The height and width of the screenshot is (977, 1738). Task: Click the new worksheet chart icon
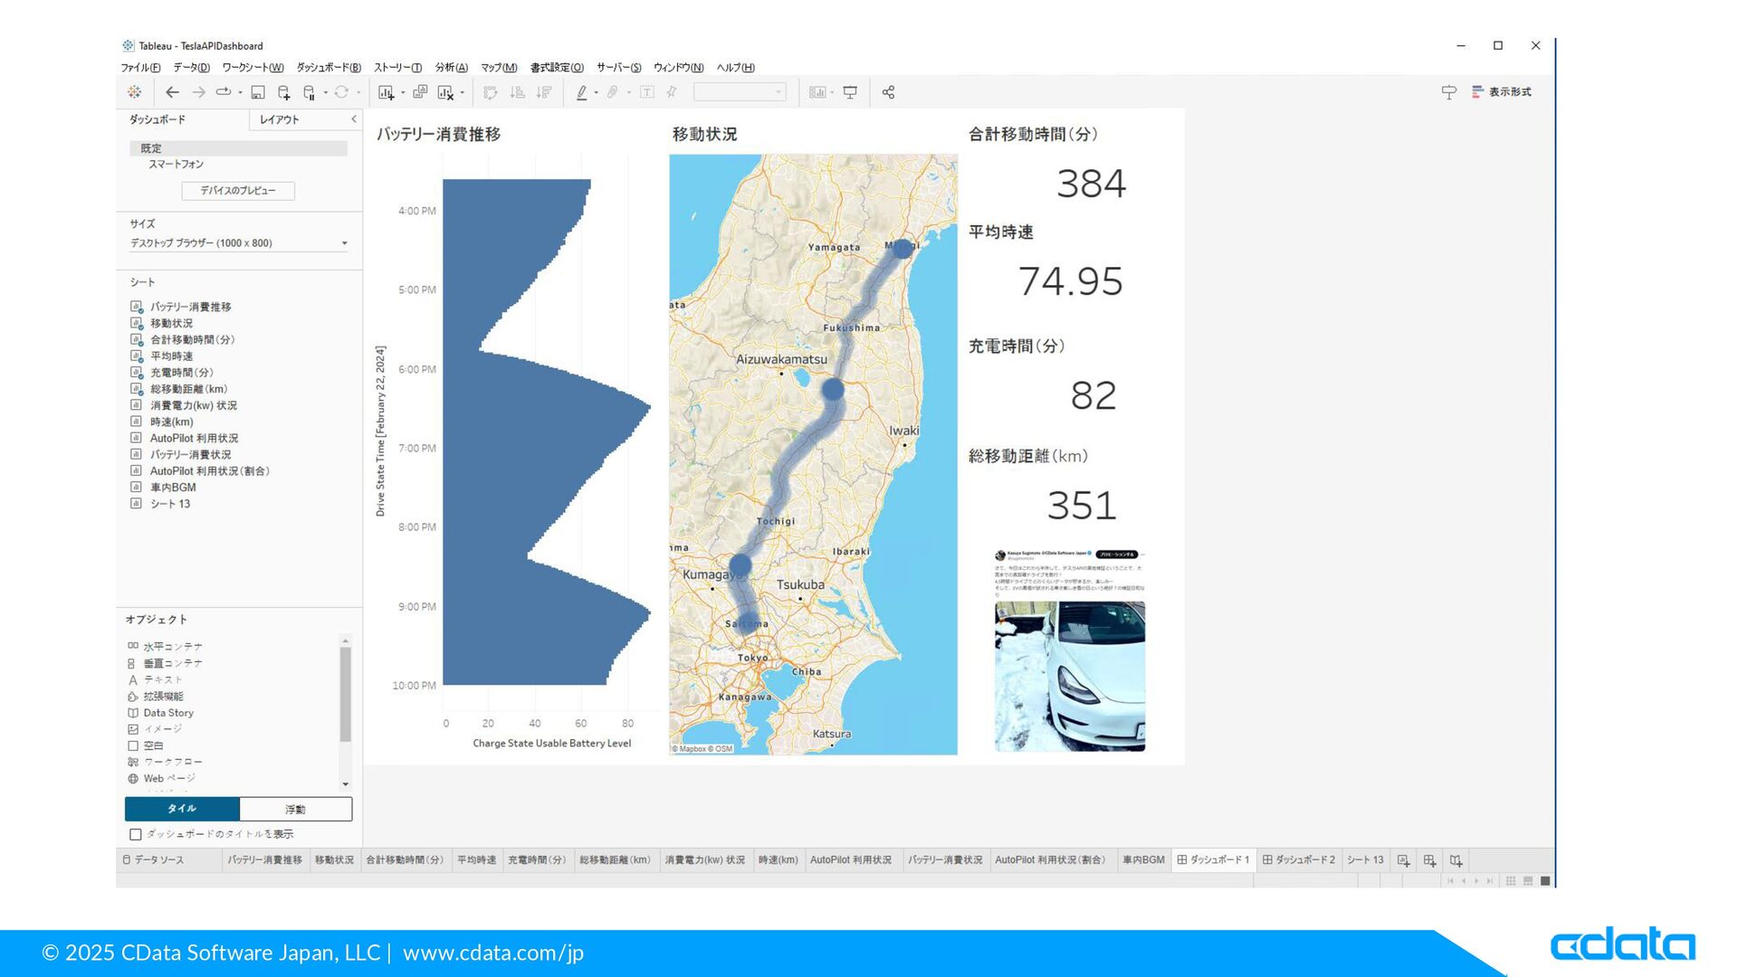[387, 92]
